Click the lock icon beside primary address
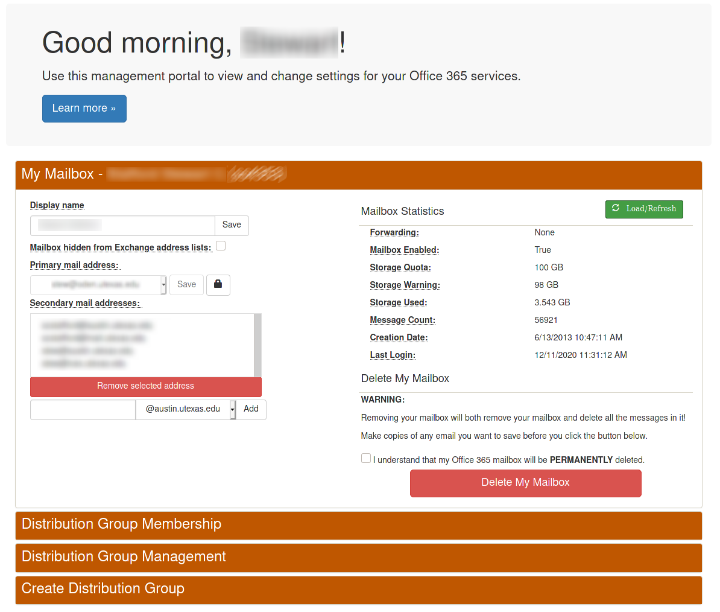The image size is (720, 612). pyautogui.click(x=218, y=284)
